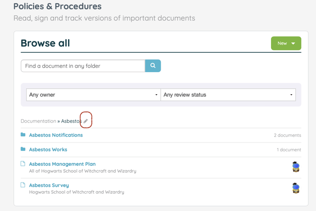Screen dimensions: 316x211
Task: Open the green New dropdown button
Action: tap(286, 43)
